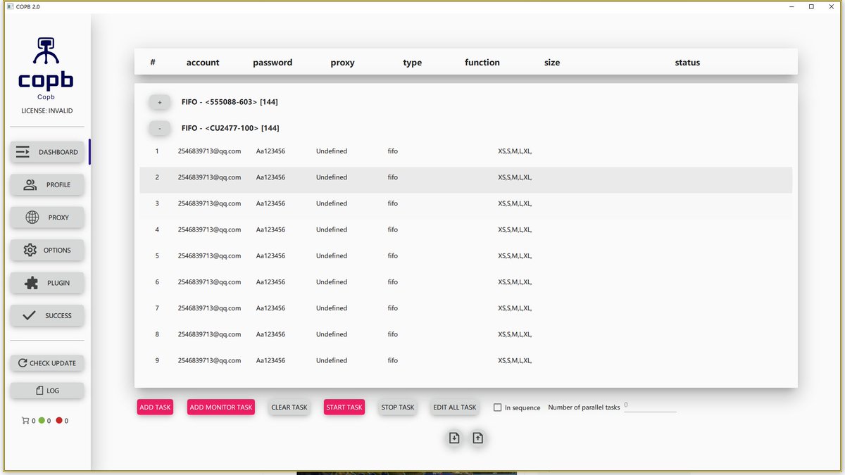Click the export task file icon
Viewport: 845px width, 475px height.
pyautogui.click(x=478, y=438)
